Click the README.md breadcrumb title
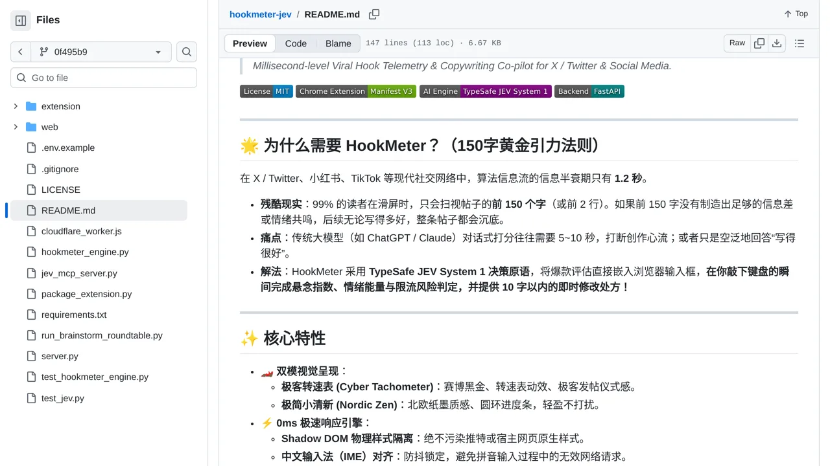Viewport: 830px width, 466px height. pos(332,14)
